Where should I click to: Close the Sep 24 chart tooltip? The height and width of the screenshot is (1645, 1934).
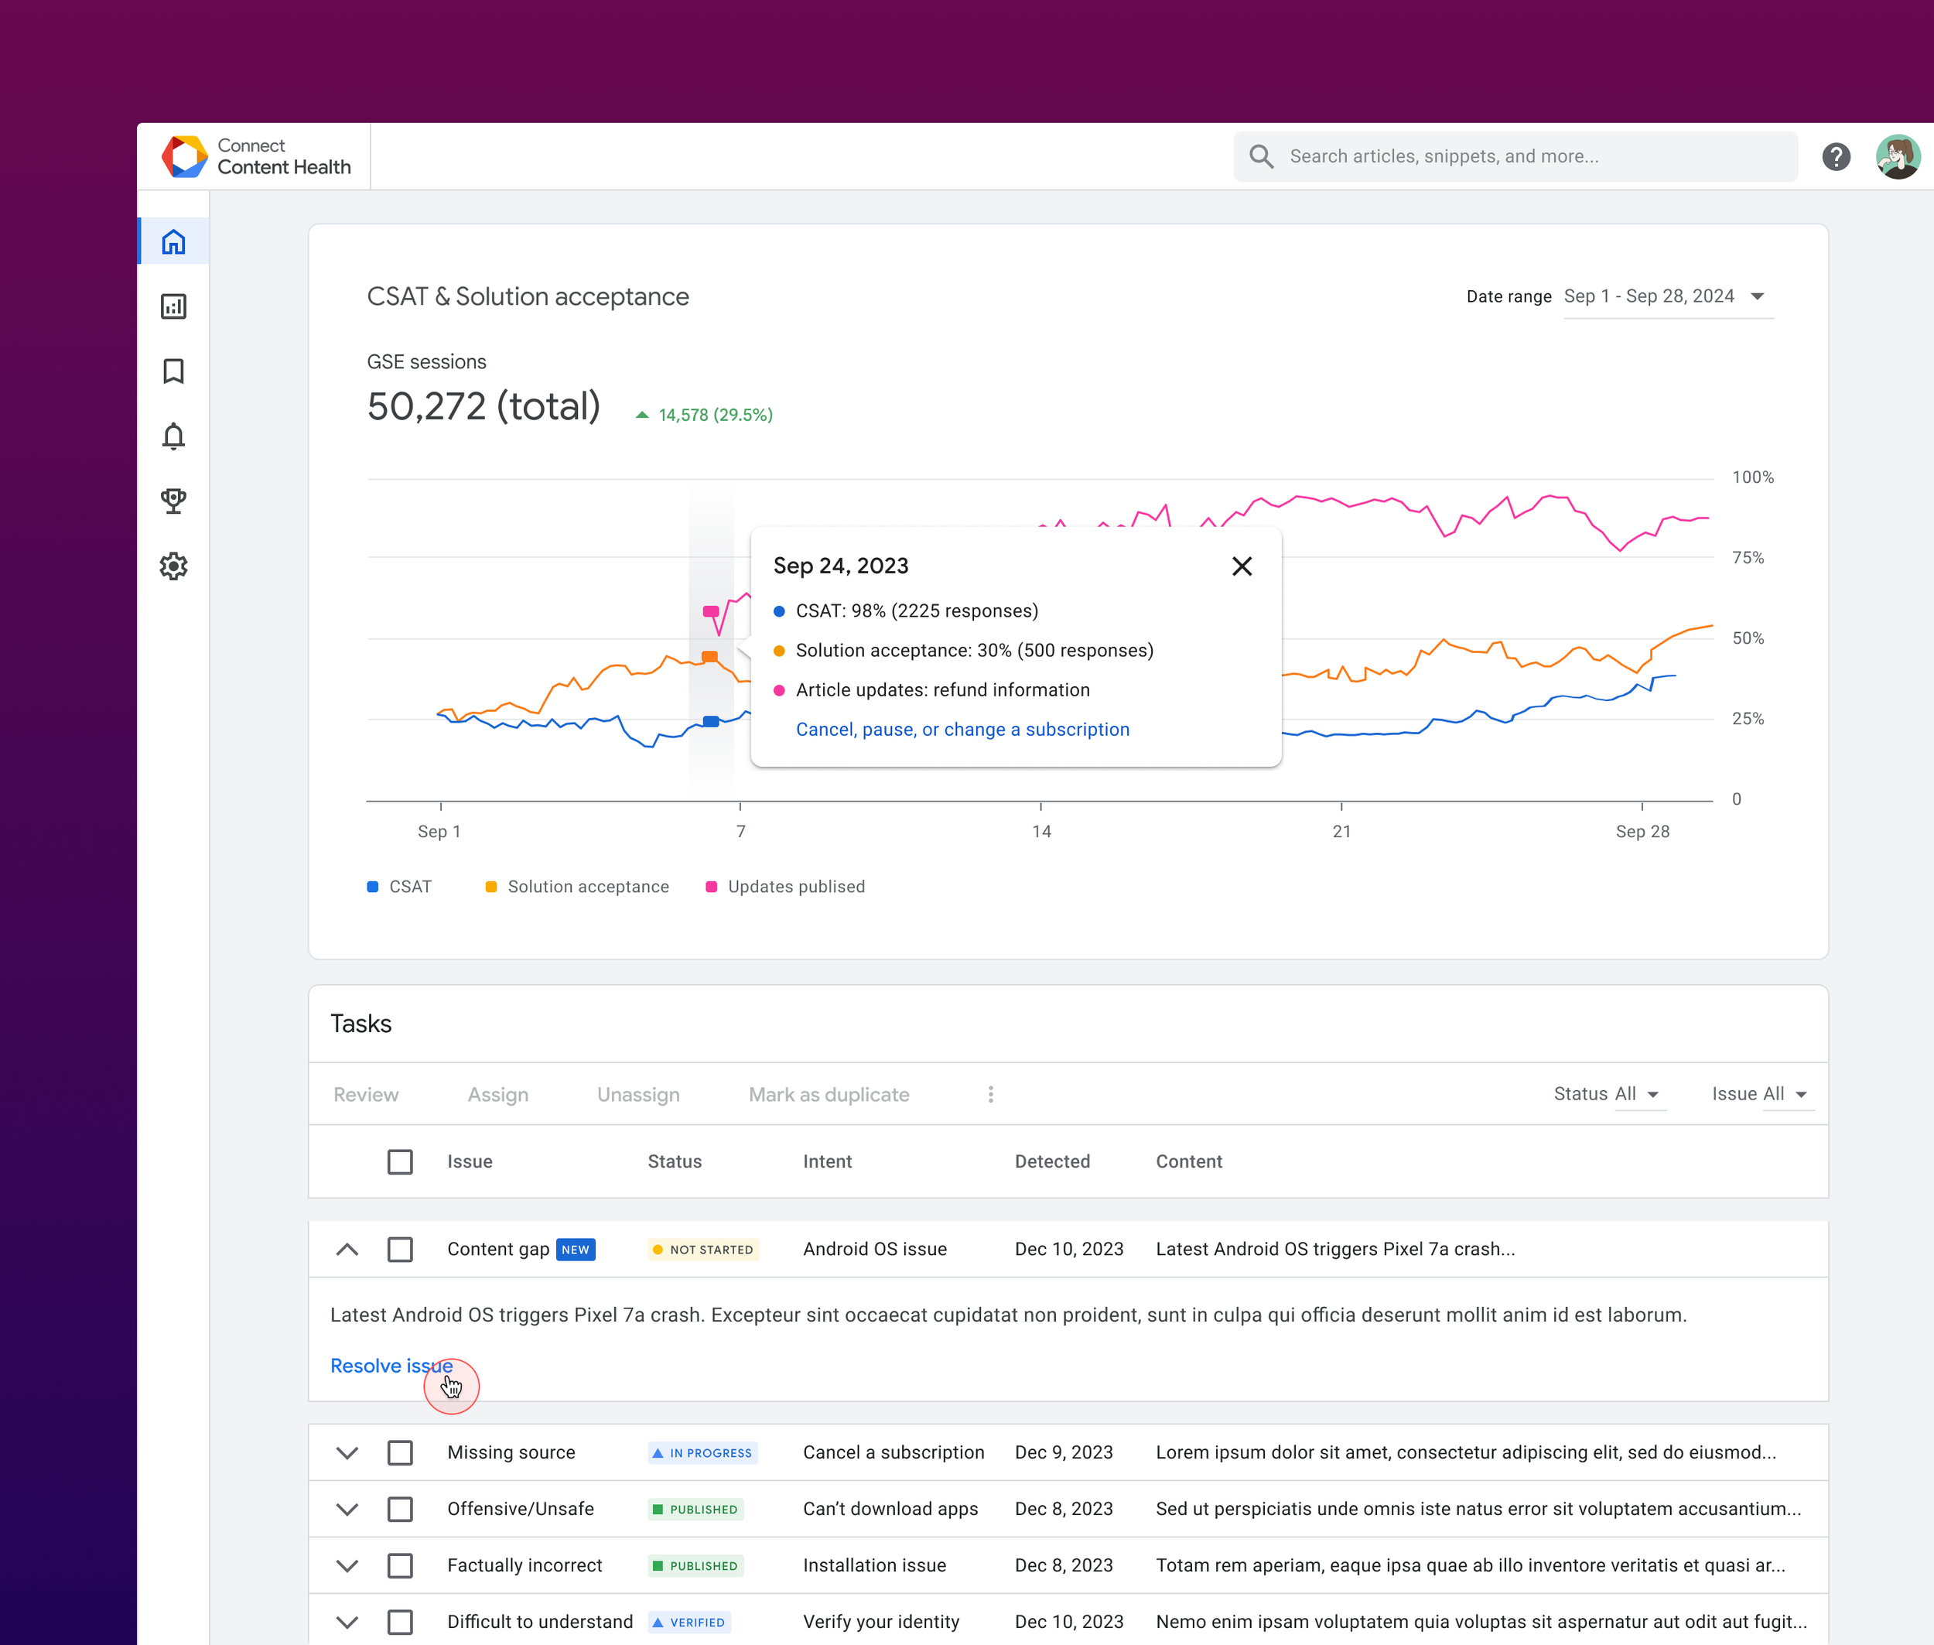(1241, 566)
